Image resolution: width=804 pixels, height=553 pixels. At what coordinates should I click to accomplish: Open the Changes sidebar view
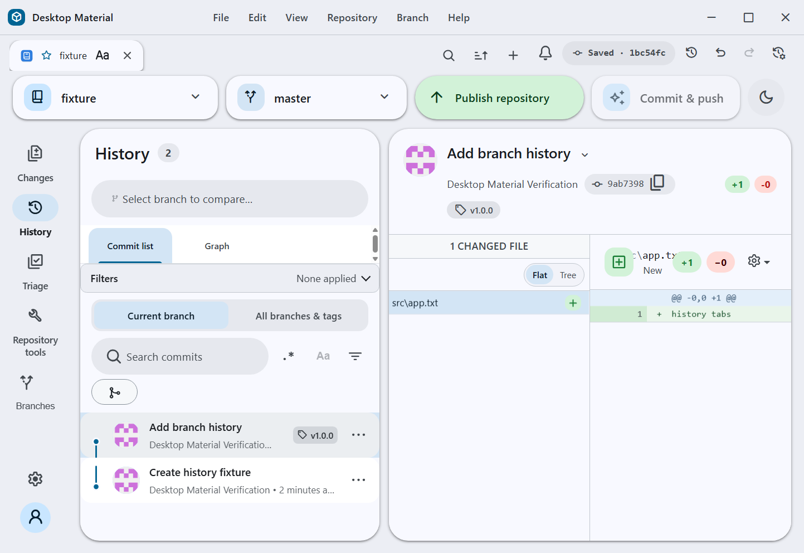click(x=35, y=164)
